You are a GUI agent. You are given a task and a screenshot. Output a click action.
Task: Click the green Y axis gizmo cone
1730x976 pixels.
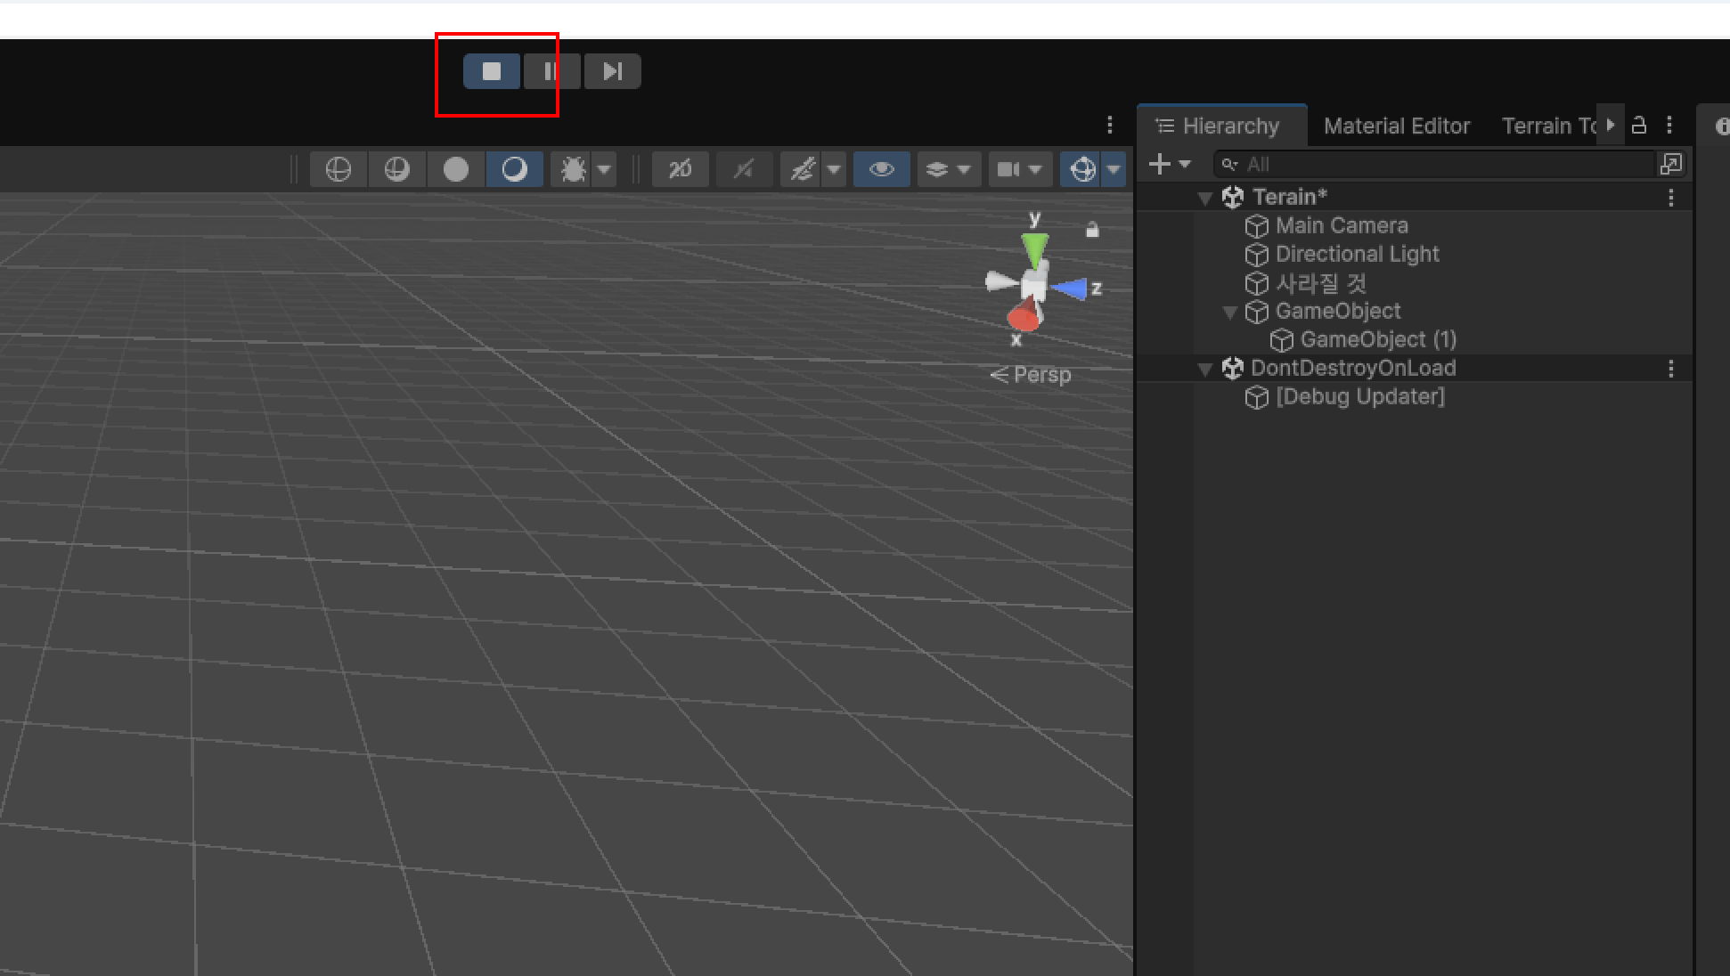click(x=1034, y=247)
